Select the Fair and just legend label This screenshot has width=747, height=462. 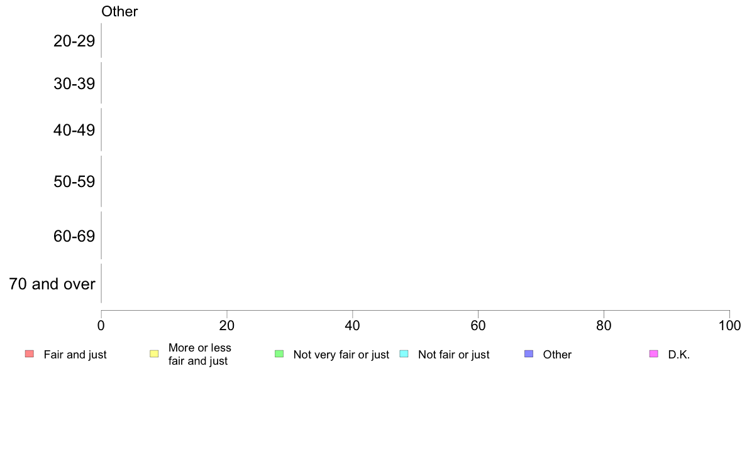tap(75, 355)
